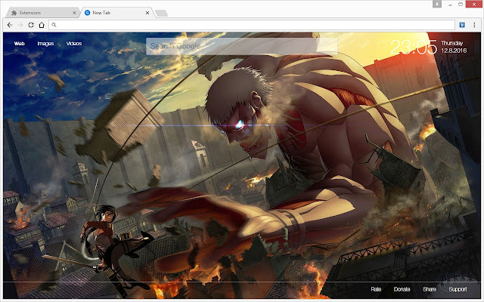
Task: Switch to the Extensions tab
Action: tap(42, 13)
